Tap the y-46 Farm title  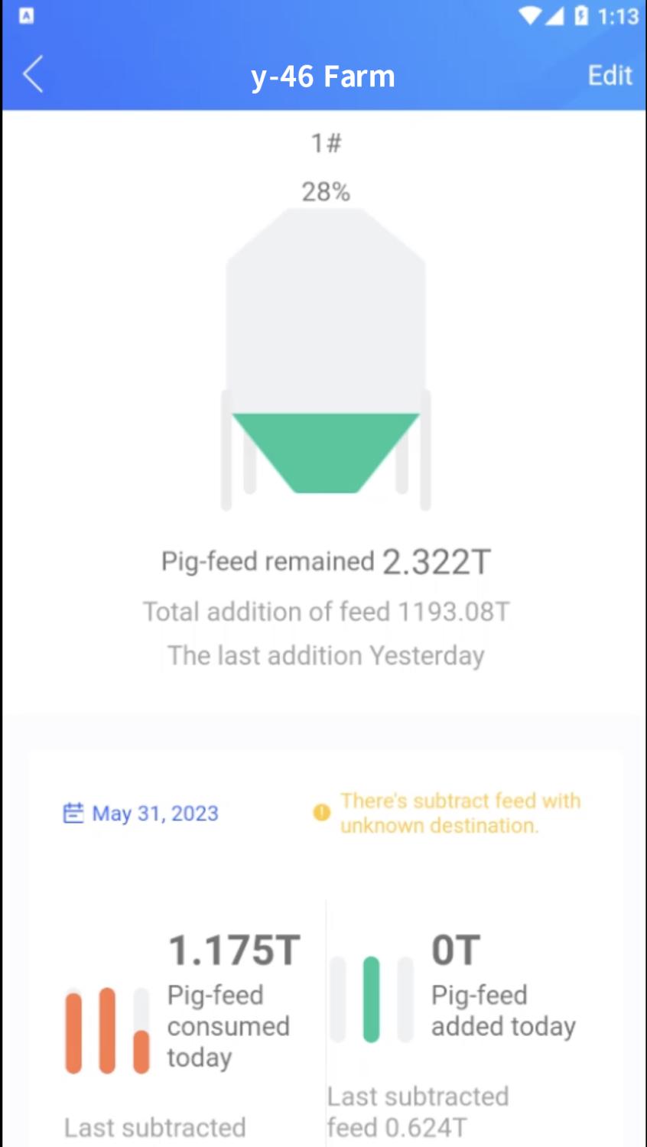[323, 76]
